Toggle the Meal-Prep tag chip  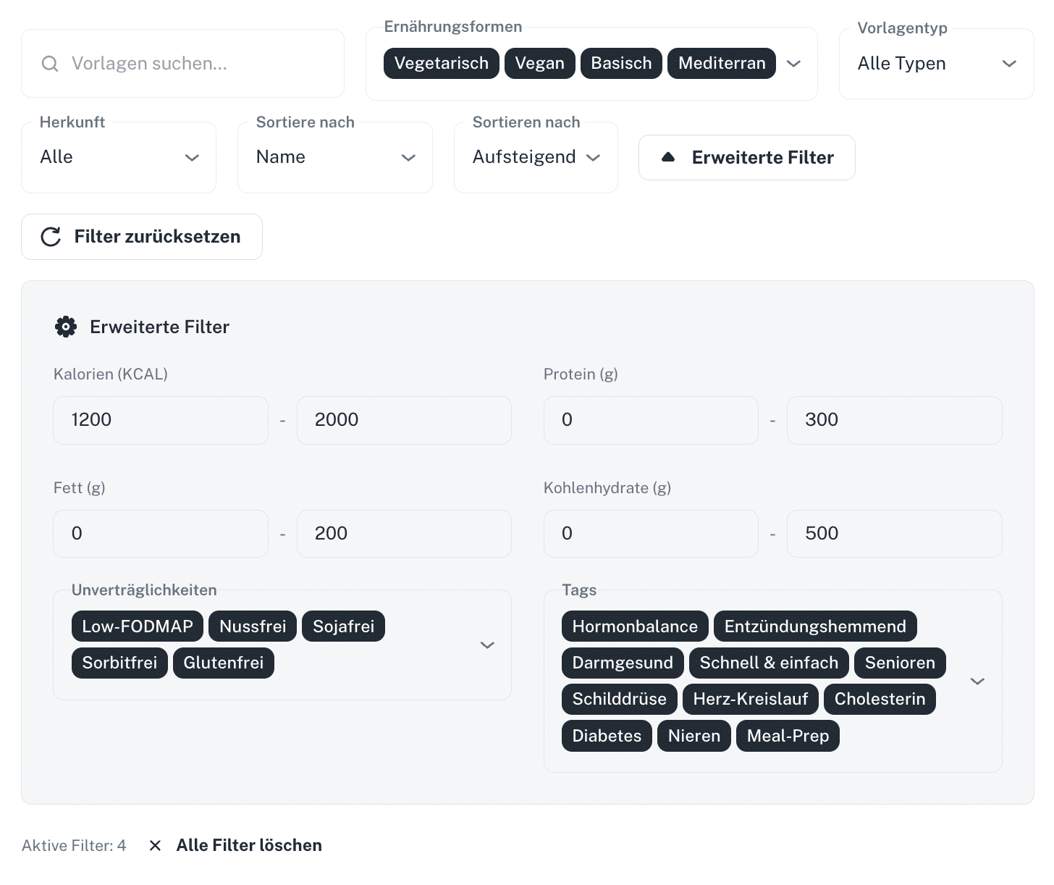click(x=788, y=736)
